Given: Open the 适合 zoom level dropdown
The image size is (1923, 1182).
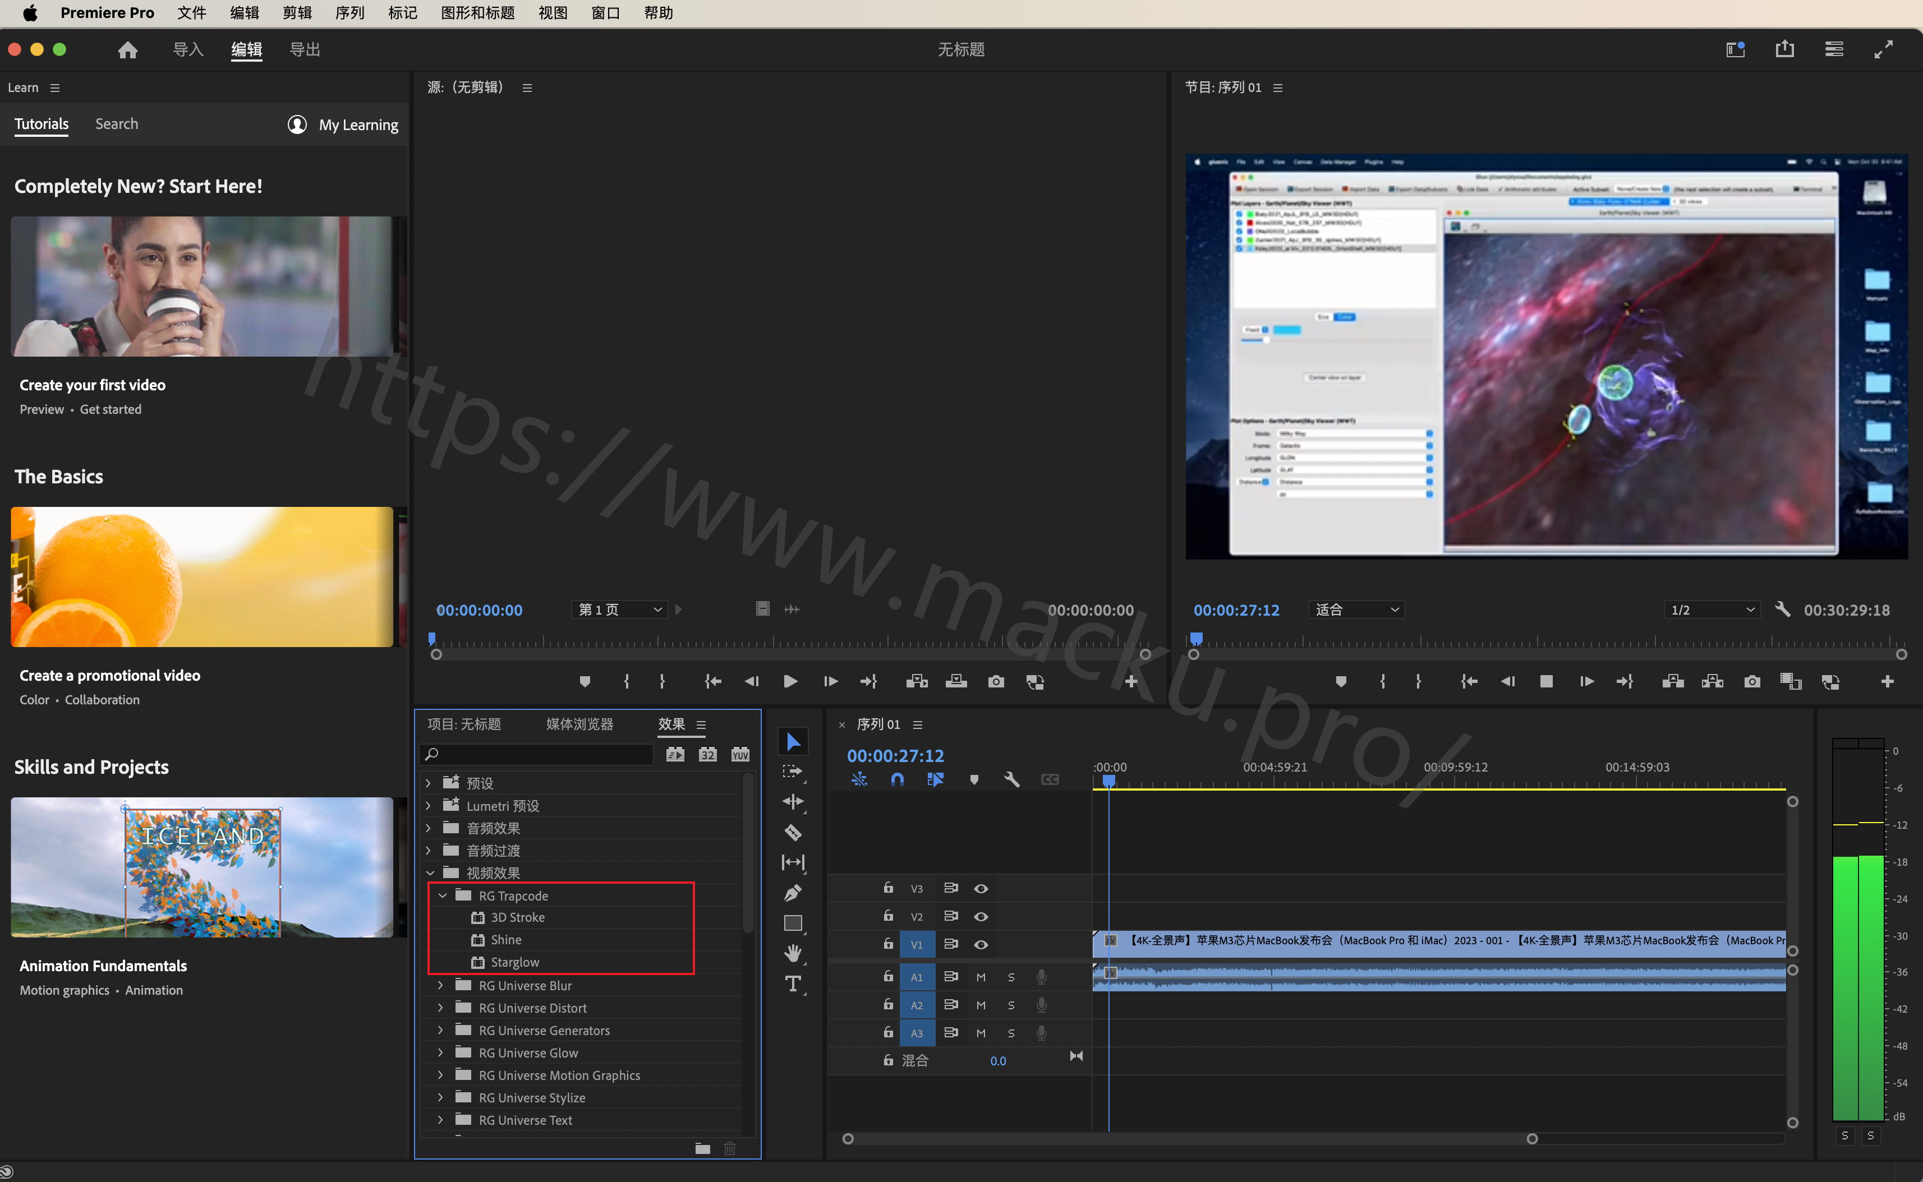Looking at the screenshot, I should coord(1356,610).
